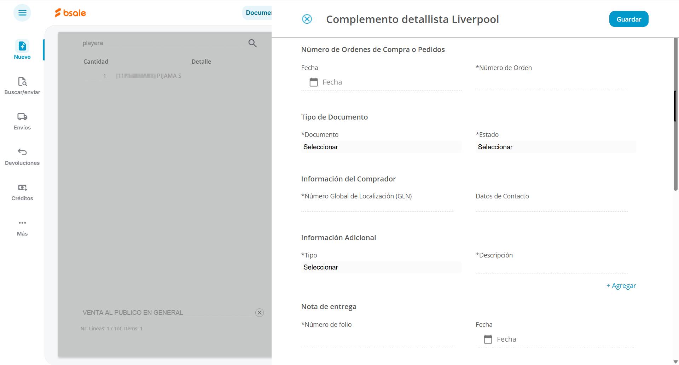Open the Envíos section

[22, 121]
